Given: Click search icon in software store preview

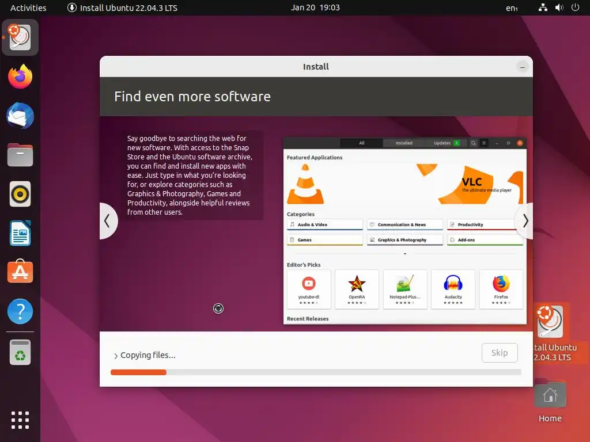Looking at the screenshot, I should [474, 143].
